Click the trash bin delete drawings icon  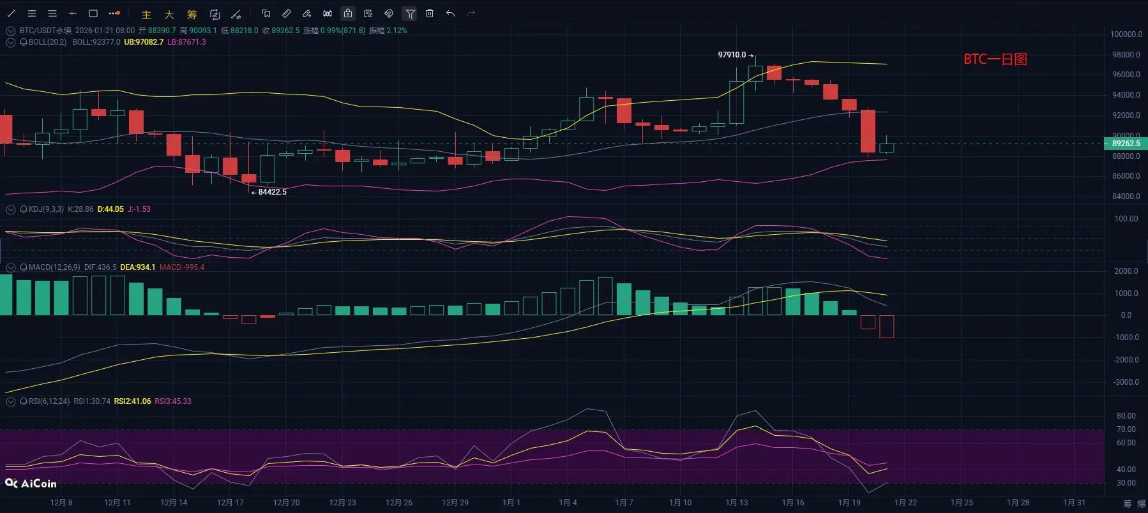pos(430,13)
